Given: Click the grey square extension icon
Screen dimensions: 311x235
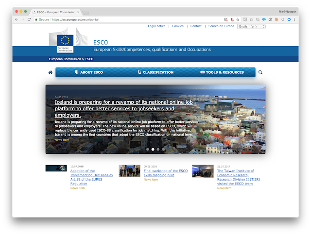Looking at the screenshot, I should click(x=245, y=19).
